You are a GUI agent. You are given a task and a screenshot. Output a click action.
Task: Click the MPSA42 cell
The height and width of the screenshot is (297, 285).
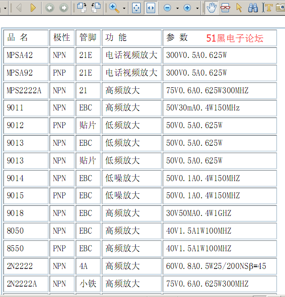[26, 55]
